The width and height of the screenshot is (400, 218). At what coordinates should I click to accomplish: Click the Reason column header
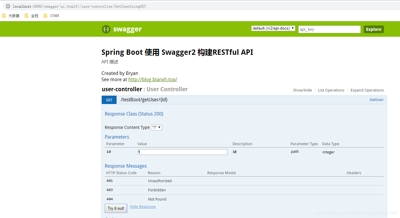tap(154, 173)
